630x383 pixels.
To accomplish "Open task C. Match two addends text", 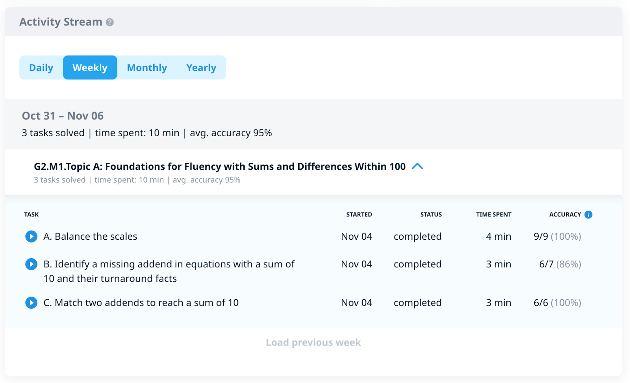I will click(x=141, y=303).
